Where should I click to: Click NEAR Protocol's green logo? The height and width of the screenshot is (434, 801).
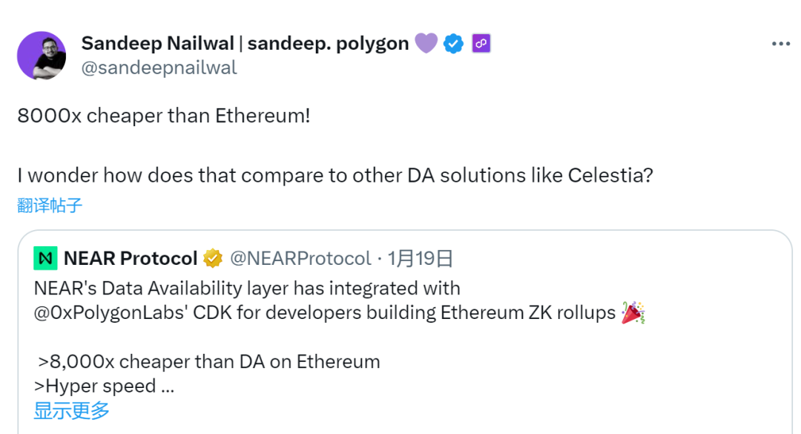(x=44, y=258)
